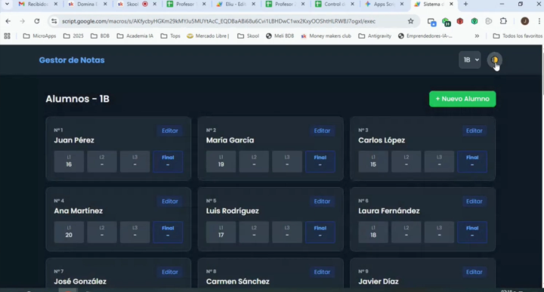
Task: Close the Sistema tab
Action: pyautogui.click(x=451, y=5)
